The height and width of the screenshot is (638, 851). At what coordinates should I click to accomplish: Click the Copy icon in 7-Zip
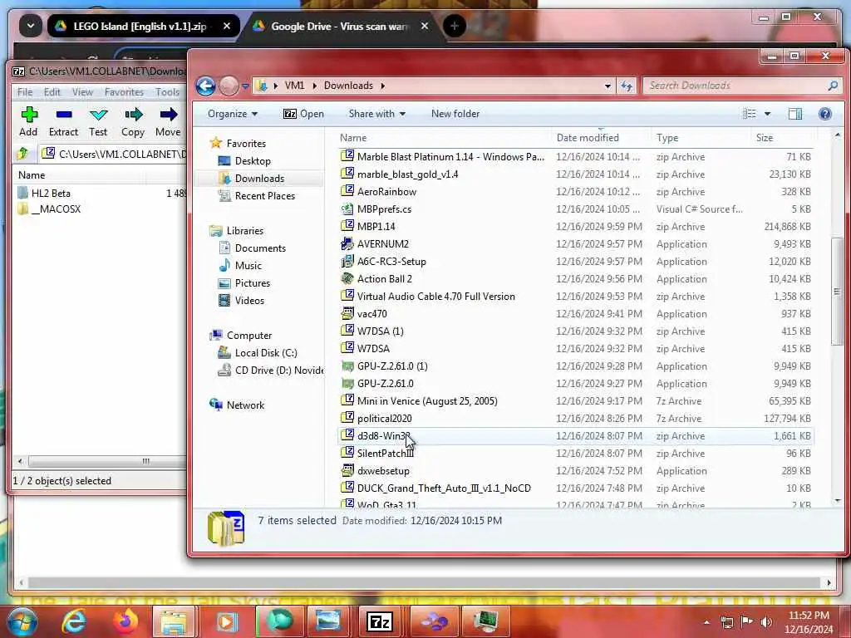pos(133,121)
